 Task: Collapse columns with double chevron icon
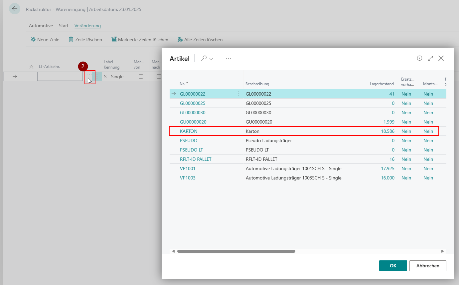[x=32, y=67]
